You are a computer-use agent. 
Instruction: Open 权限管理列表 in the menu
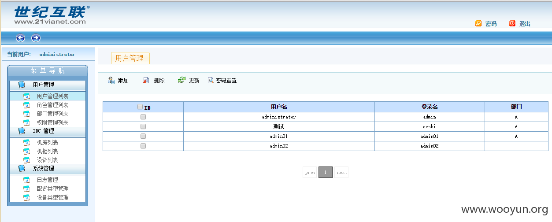pos(52,122)
